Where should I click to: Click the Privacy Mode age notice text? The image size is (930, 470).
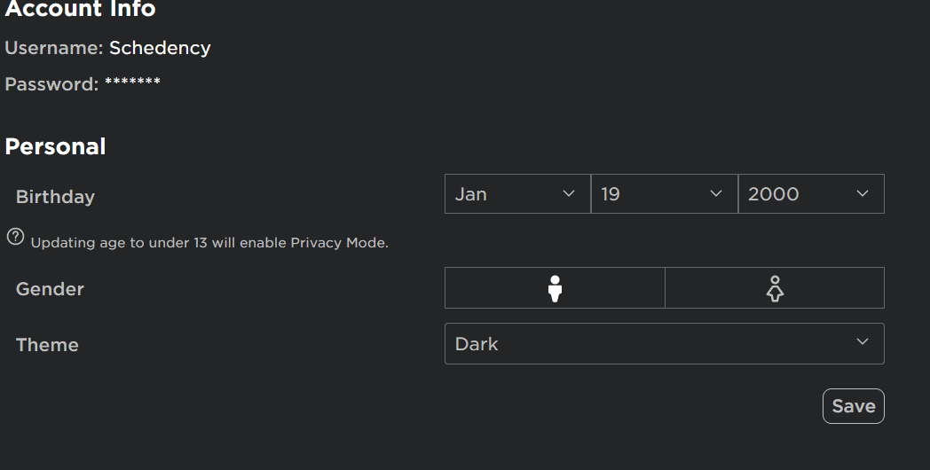coord(209,242)
